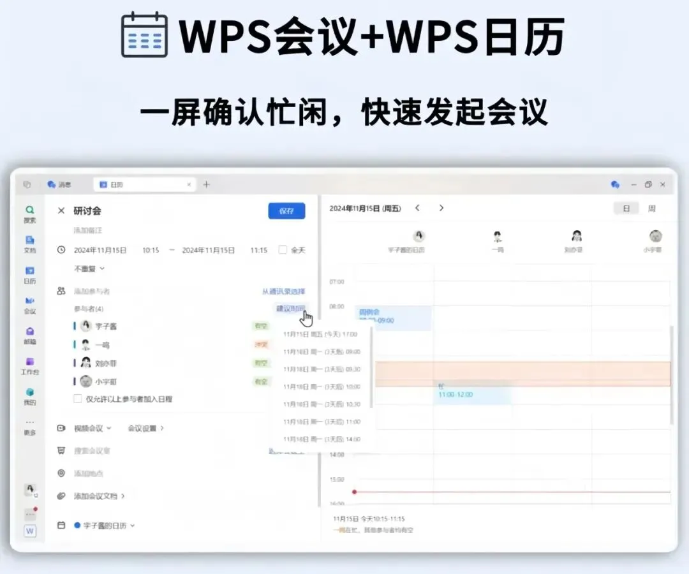Choose the suggested time 11月18日 周一 11:00
Image resolution: width=689 pixels, height=574 pixels.
[322, 422]
